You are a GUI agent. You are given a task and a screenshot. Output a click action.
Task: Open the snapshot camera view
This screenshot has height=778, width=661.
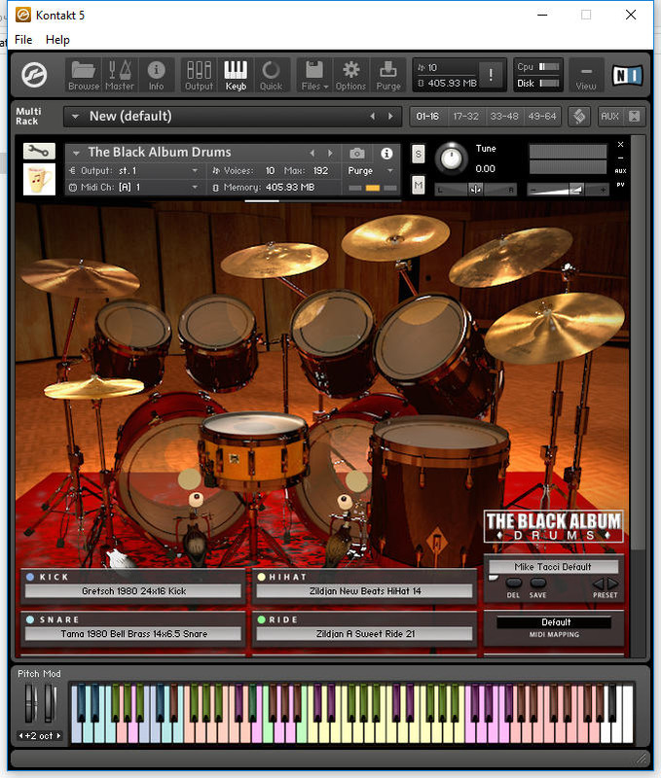[x=356, y=154]
